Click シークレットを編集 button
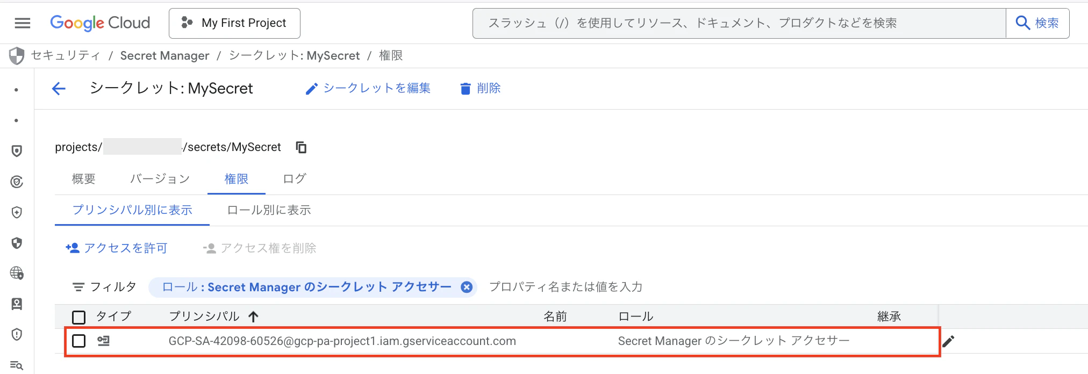 [368, 88]
